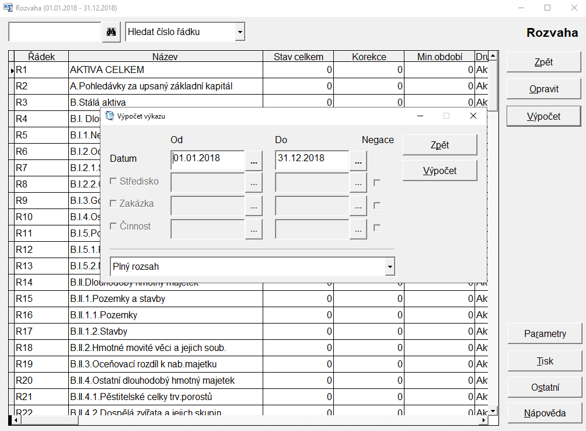The image size is (586, 431).
Task: Toggle the Zakázka checkbox
Action: coord(113,204)
